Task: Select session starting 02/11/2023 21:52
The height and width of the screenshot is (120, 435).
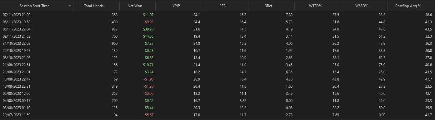Action: coord(217,36)
